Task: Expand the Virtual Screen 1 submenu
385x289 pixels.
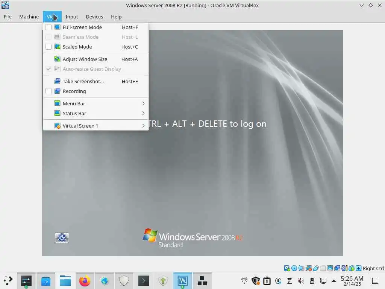Action: click(x=96, y=126)
